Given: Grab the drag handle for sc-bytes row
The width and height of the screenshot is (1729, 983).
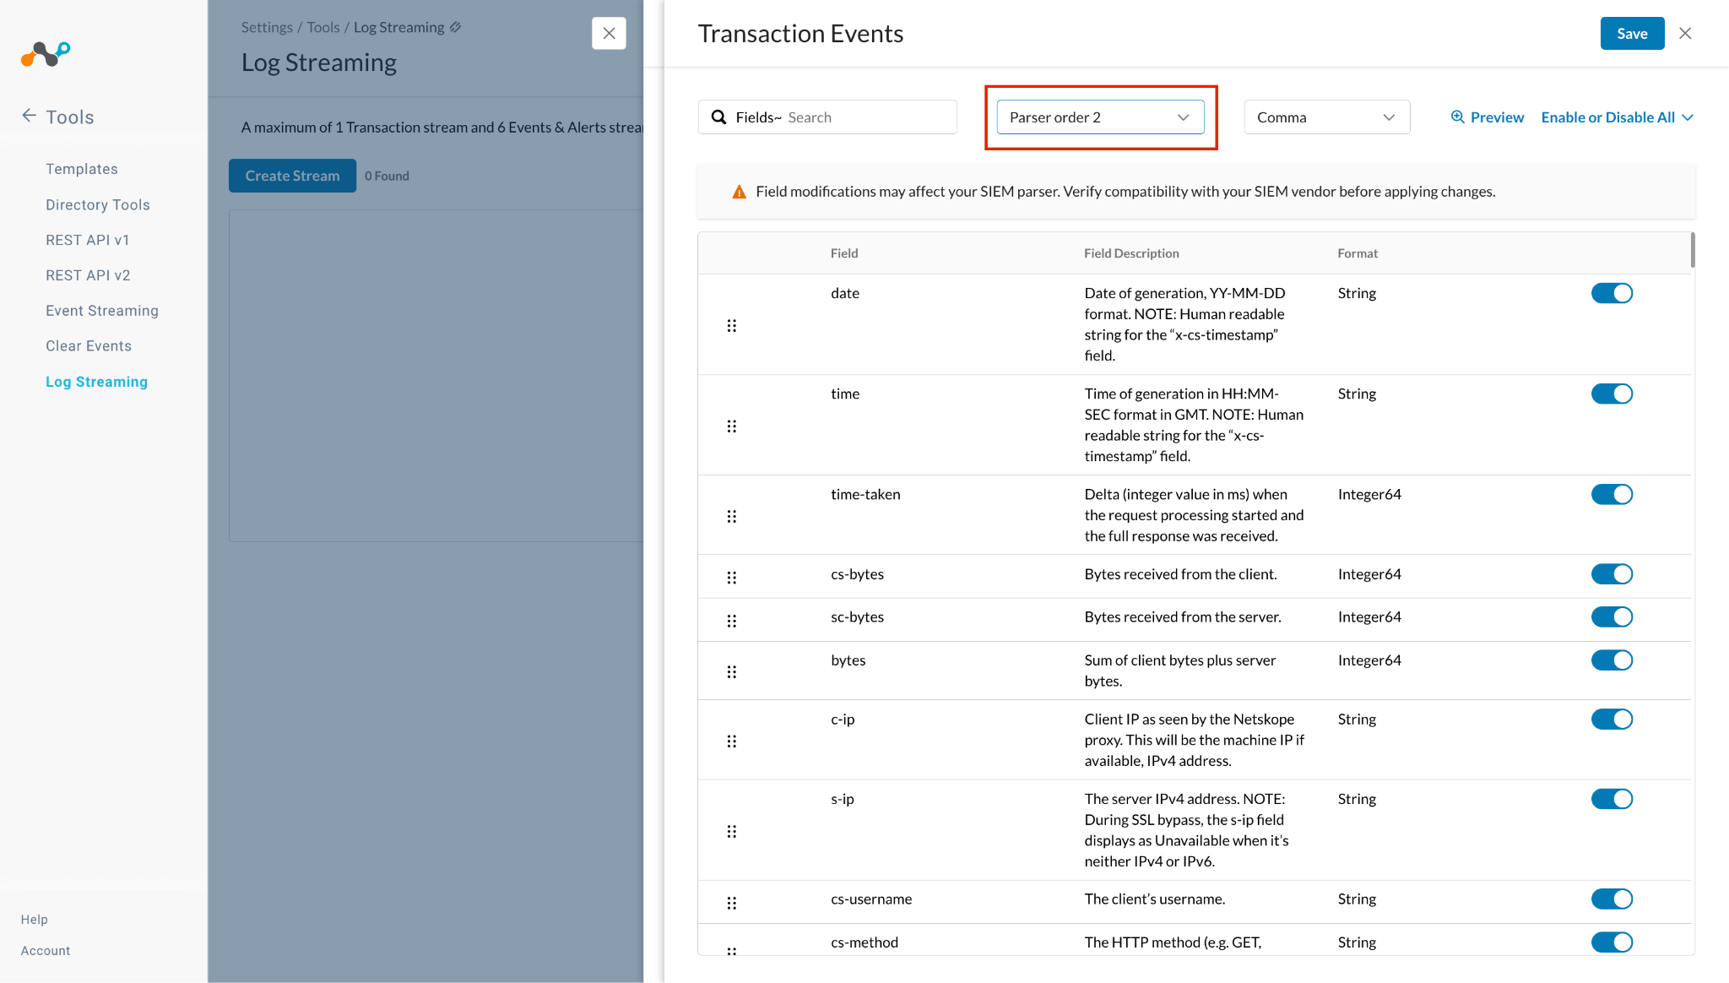Looking at the screenshot, I should pos(732,621).
